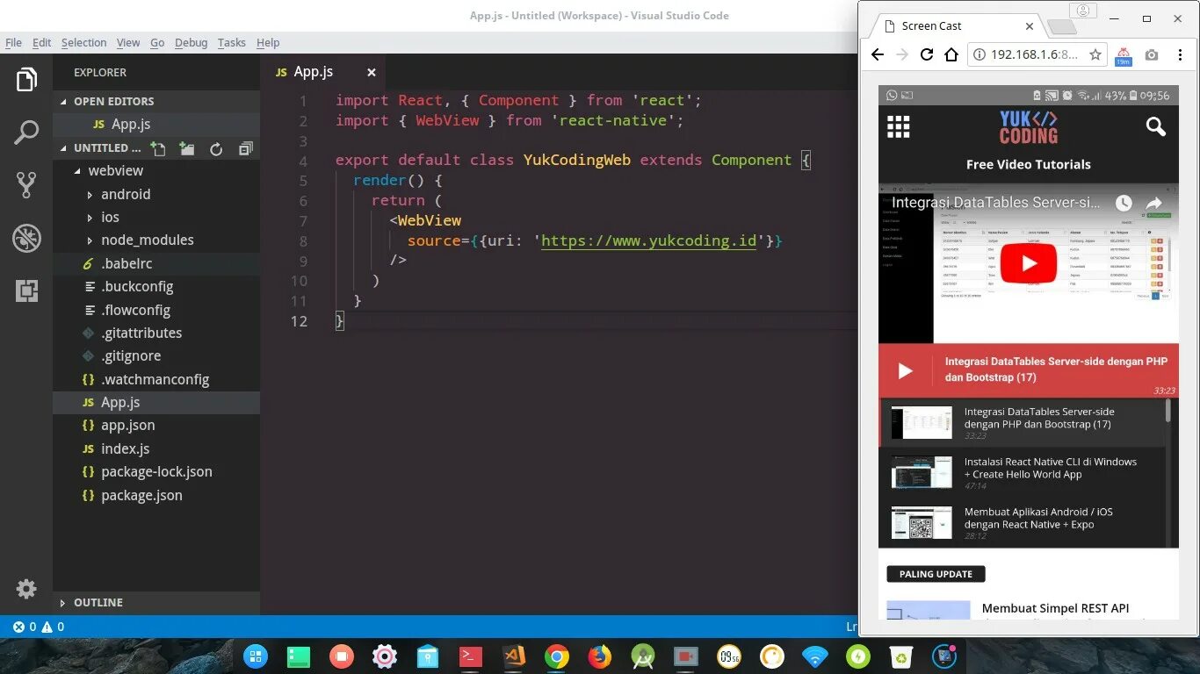Open the Extensions view in activity bar
The width and height of the screenshot is (1200, 674).
26,290
